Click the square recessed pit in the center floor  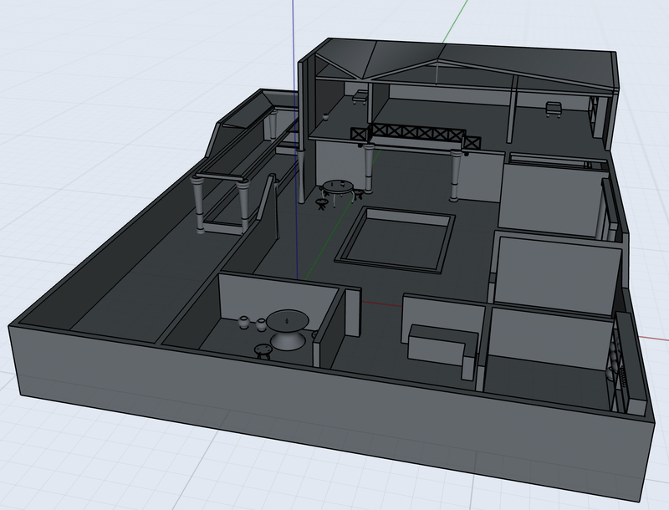pyautogui.click(x=396, y=238)
